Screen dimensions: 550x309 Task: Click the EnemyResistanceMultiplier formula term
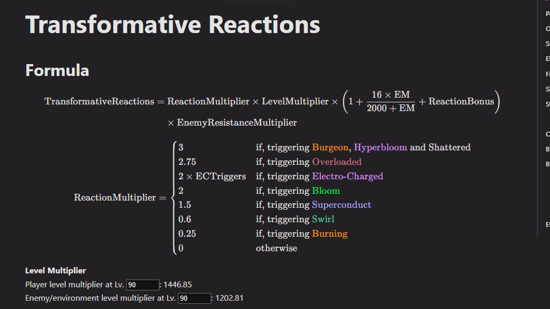click(237, 122)
